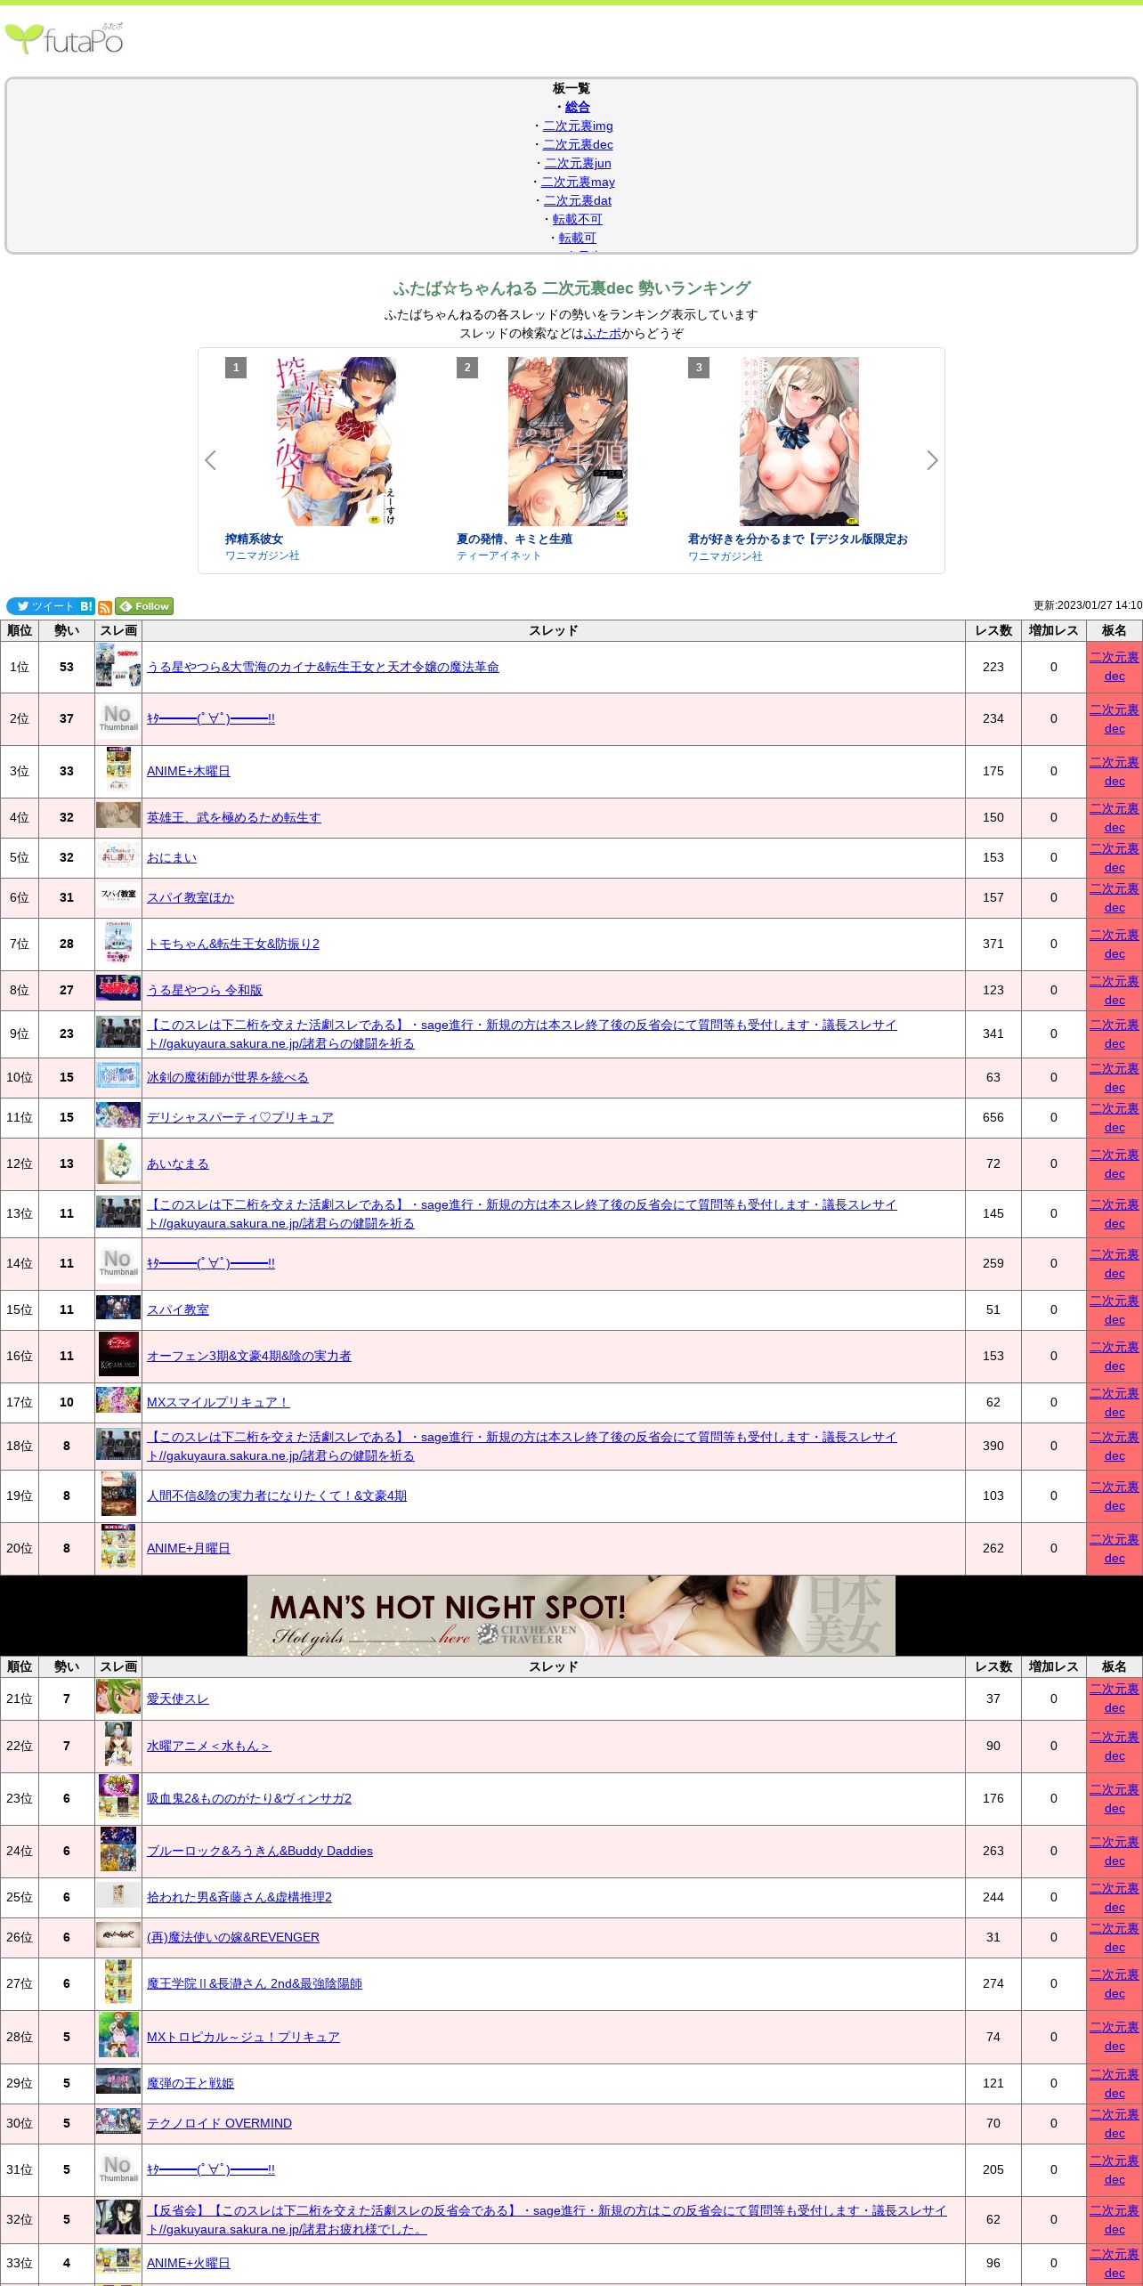Open carousel item 君が好きを分かるまで
Image resolution: width=1143 pixels, height=2286 pixels.
pos(798,442)
